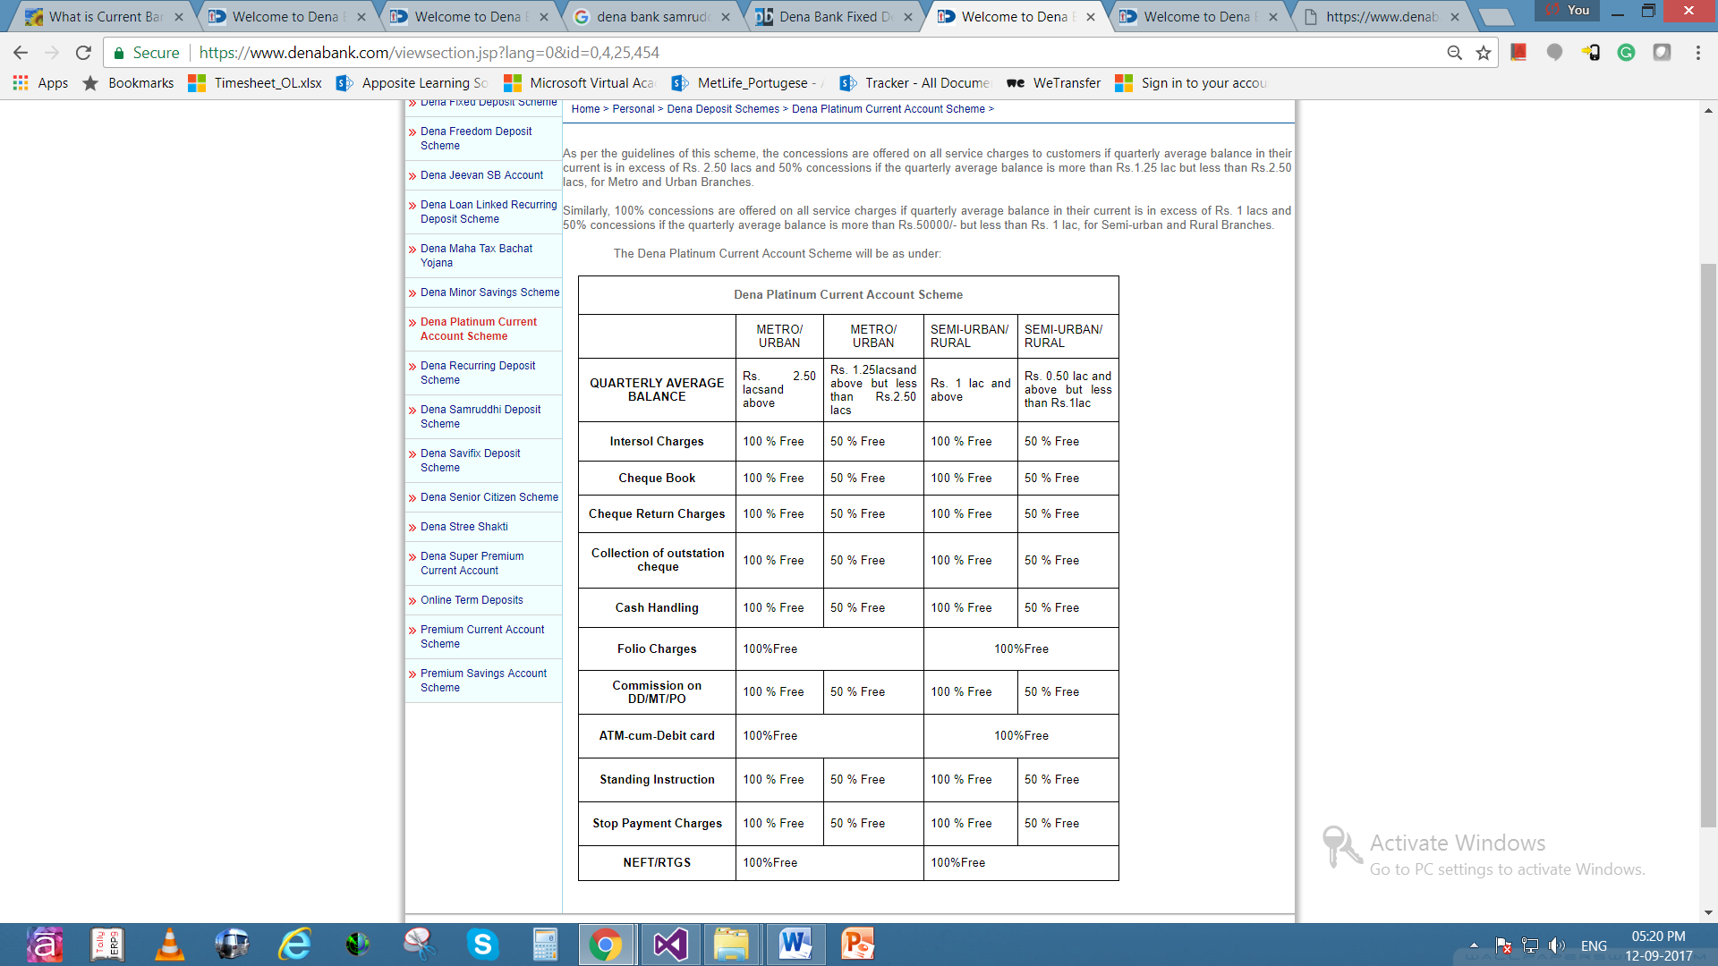Open Dena Super Premium Current Account
The image size is (1718, 966).
coord(472,563)
